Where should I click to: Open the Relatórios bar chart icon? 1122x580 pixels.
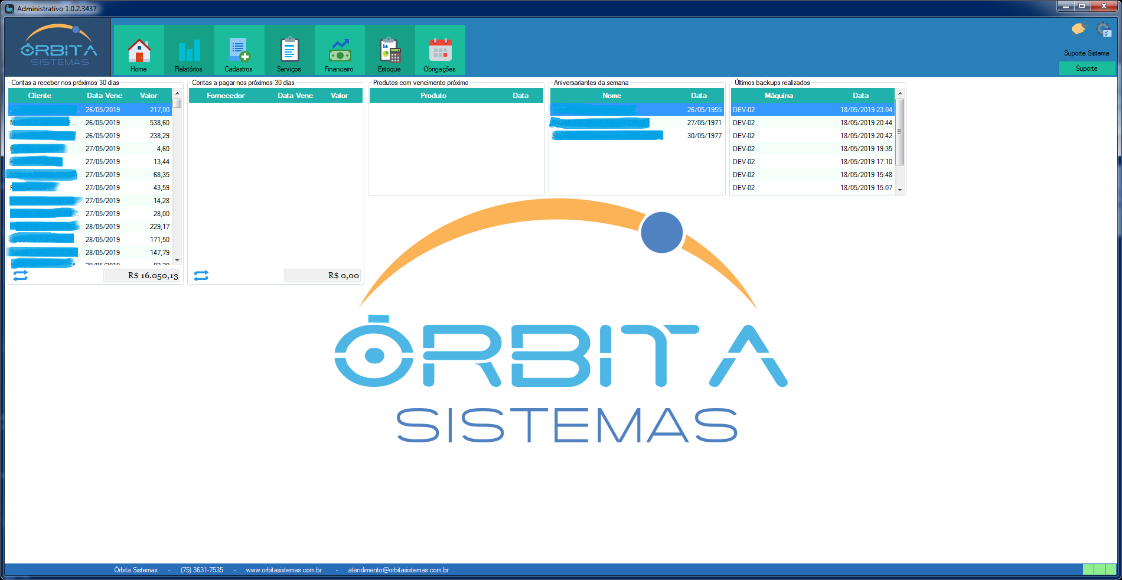(x=189, y=51)
